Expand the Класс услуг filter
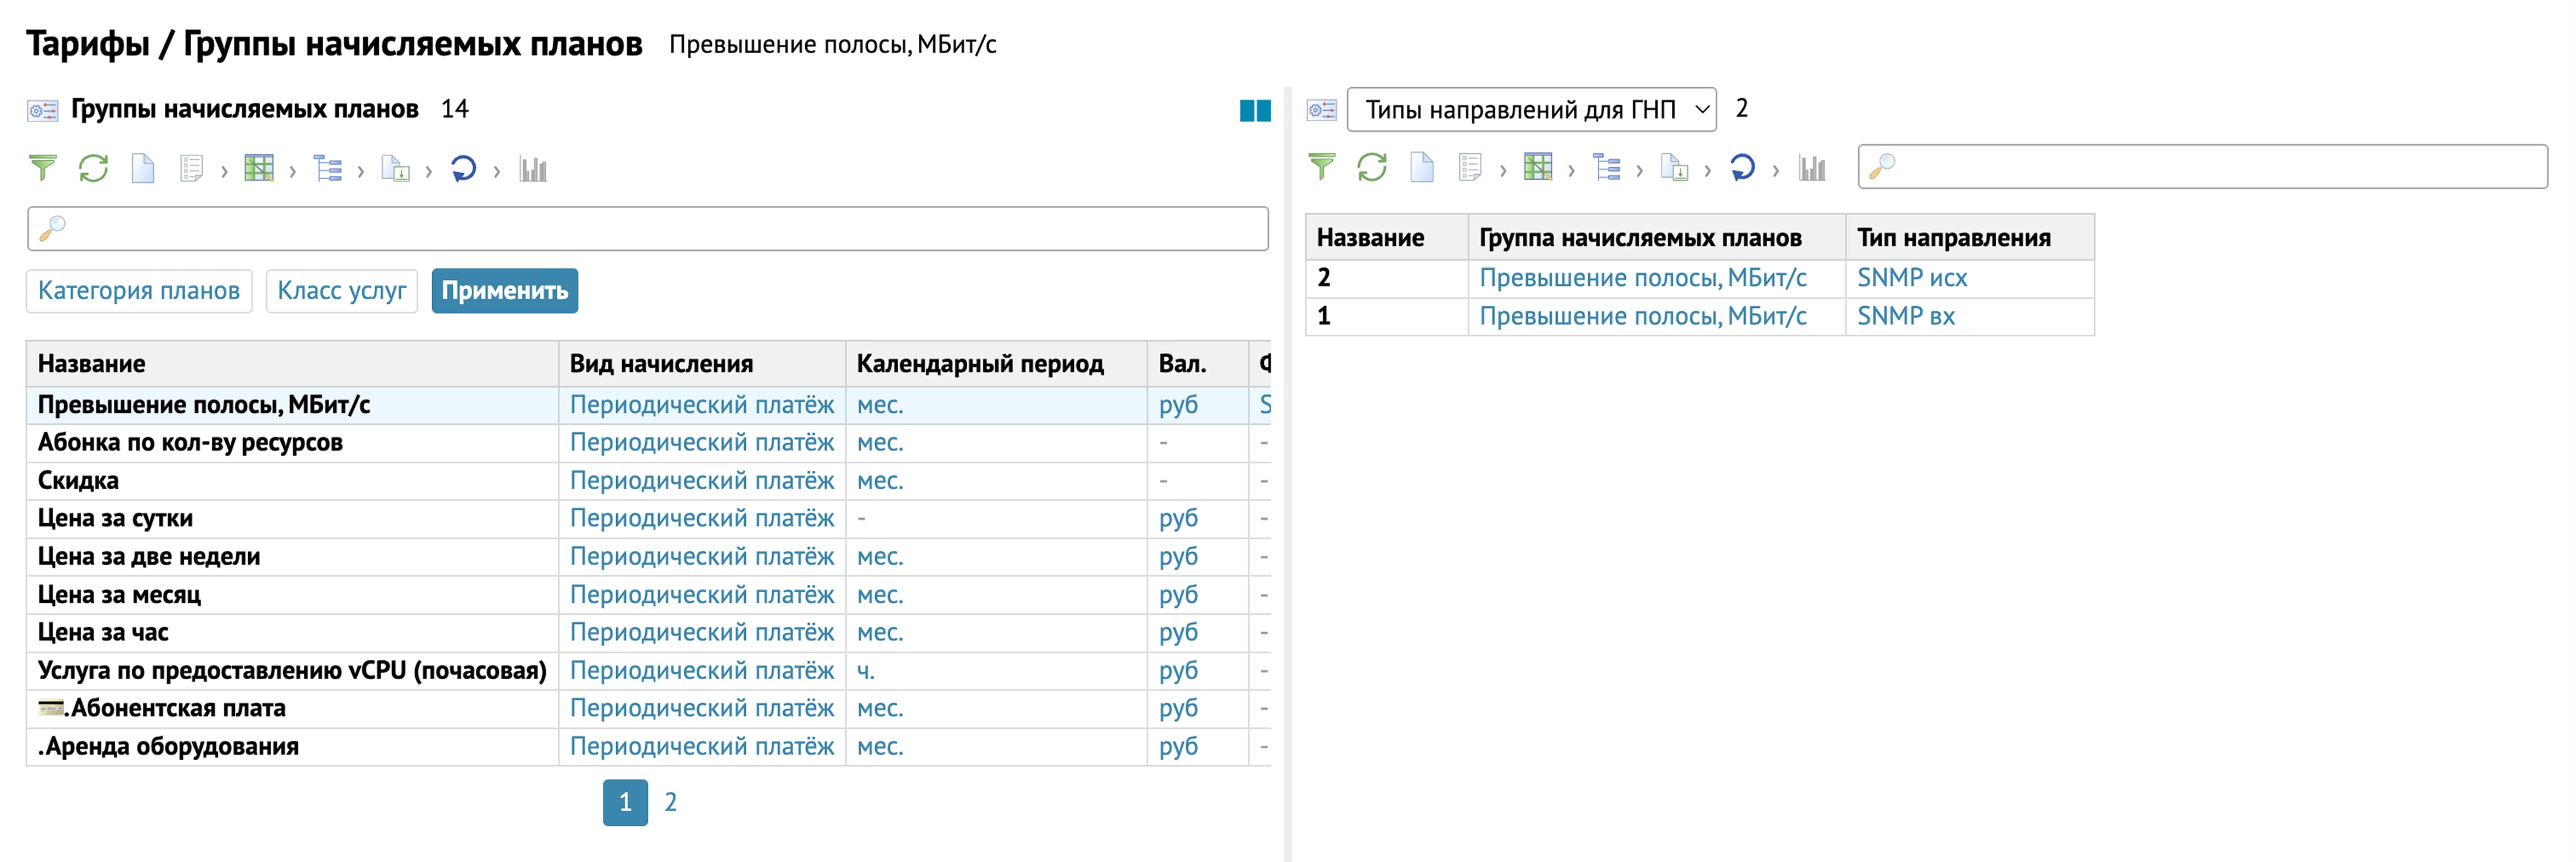 [x=341, y=291]
